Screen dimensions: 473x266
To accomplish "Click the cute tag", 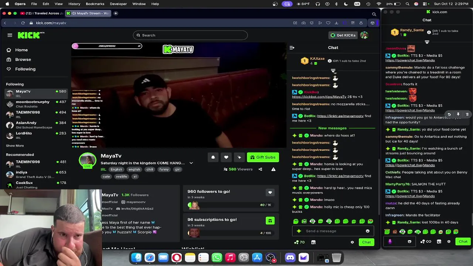I will (x=106, y=177).
